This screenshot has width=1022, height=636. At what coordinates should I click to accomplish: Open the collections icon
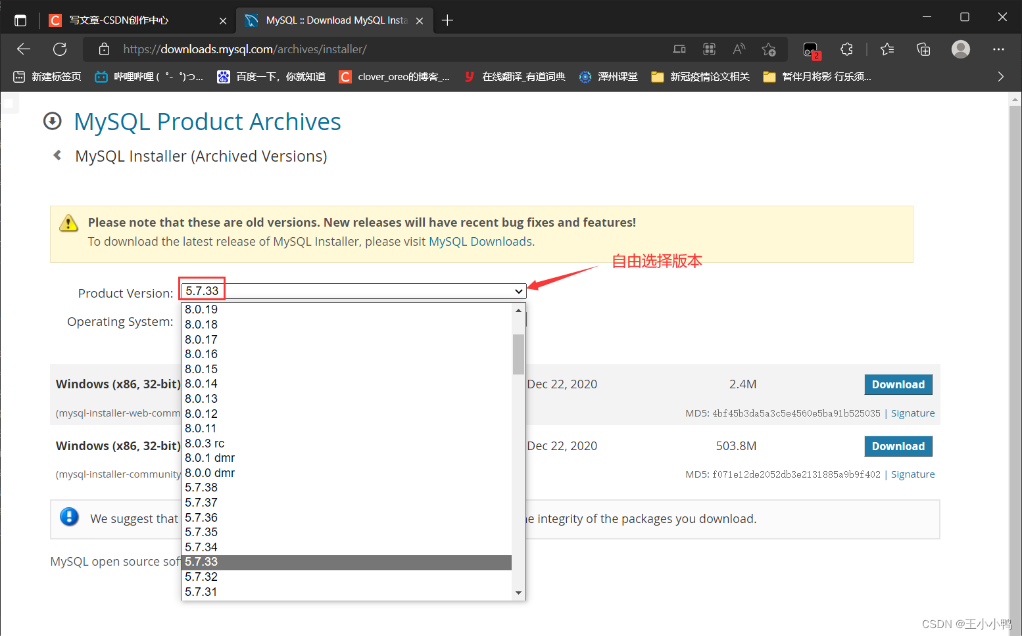(x=923, y=49)
